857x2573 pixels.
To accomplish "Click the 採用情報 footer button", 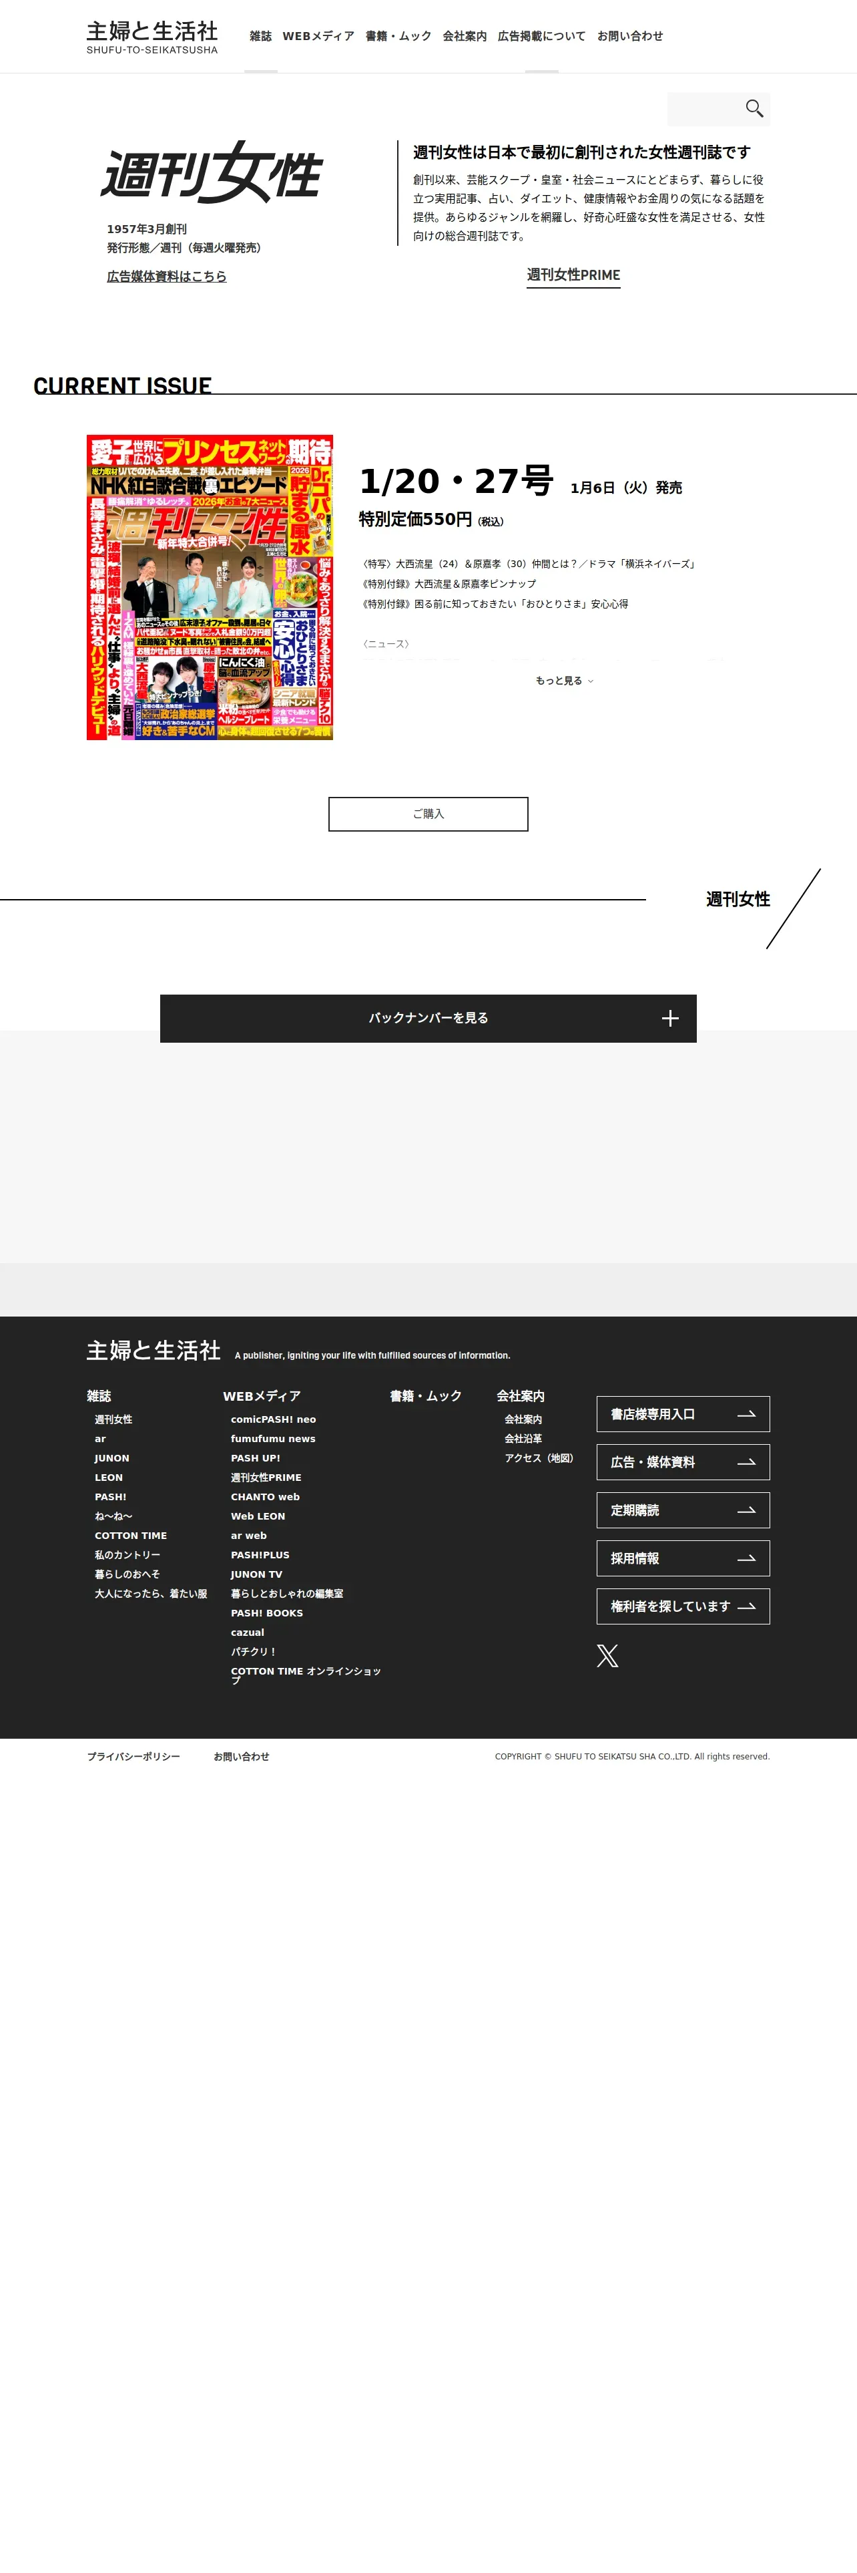I will tap(683, 1557).
